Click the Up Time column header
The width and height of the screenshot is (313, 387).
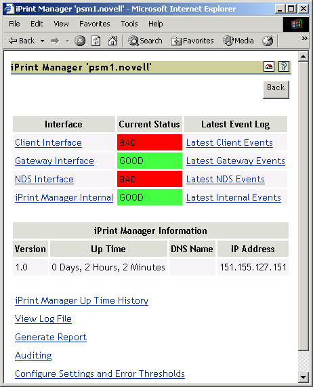click(x=108, y=249)
